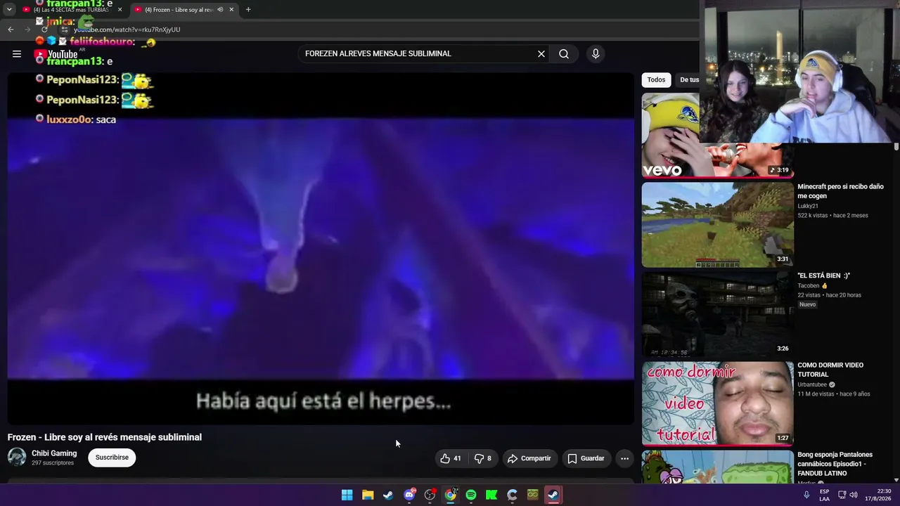Start voice search with the microphone

point(596,54)
